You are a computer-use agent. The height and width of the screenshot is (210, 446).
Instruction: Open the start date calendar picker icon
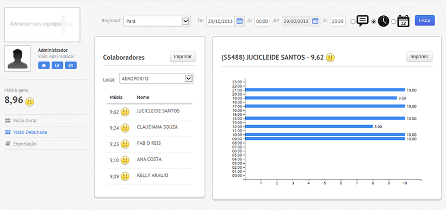tap(239, 21)
